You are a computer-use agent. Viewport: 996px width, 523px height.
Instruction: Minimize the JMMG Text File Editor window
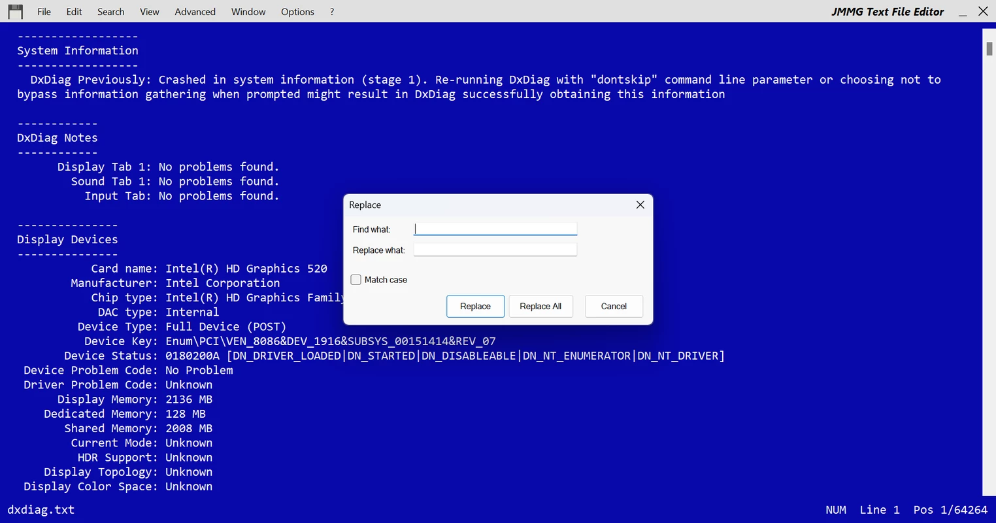[x=963, y=12]
